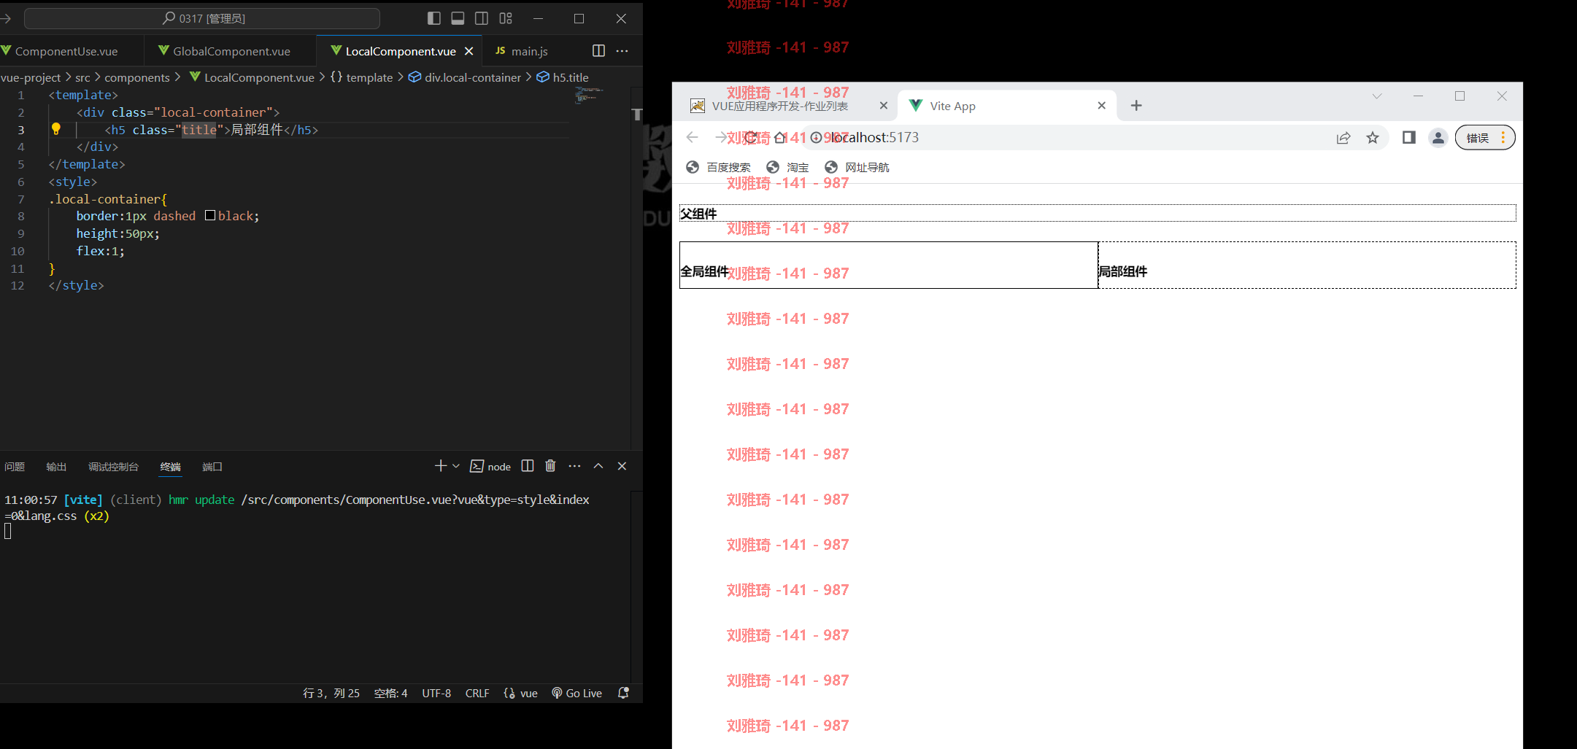Toggle primary sidebar layout icon in VS Code
Screen dimensions: 1577x749
pyautogui.click(x=434, y=18)
